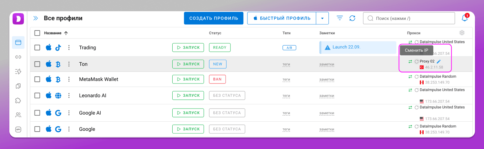Swap proxy arrows on the Ton row
This screenshot has width=484, height=149.
(x=410, y=61)
